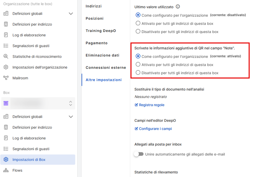Open the Box selector dropdown arrows
The image size is (264, 177).
71,103
